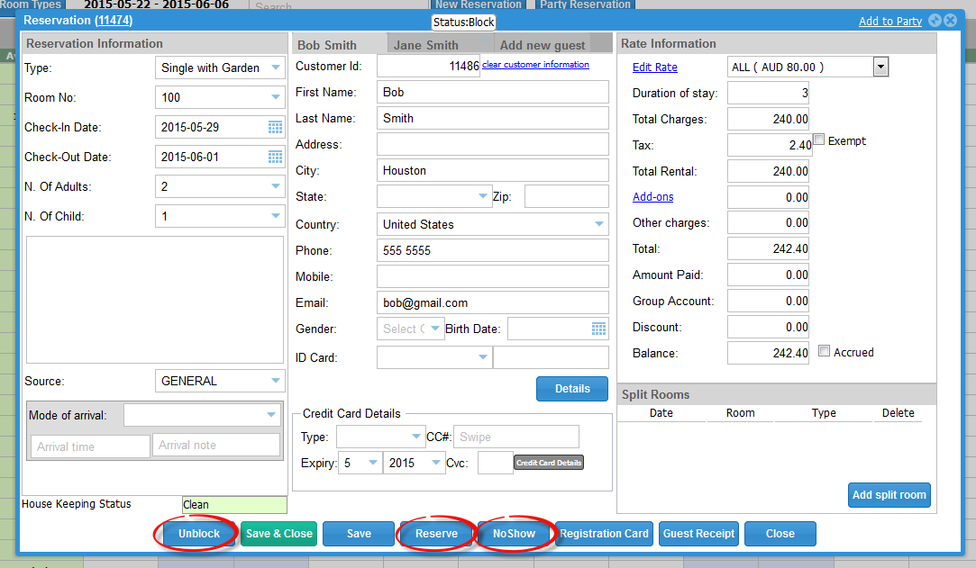The width and height of the screenshot is (976, 568).
Task: Close the reservation dialog with the X icon
Action: pos(950,21)
